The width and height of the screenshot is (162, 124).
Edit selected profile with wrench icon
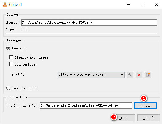(x=130, y=75)
